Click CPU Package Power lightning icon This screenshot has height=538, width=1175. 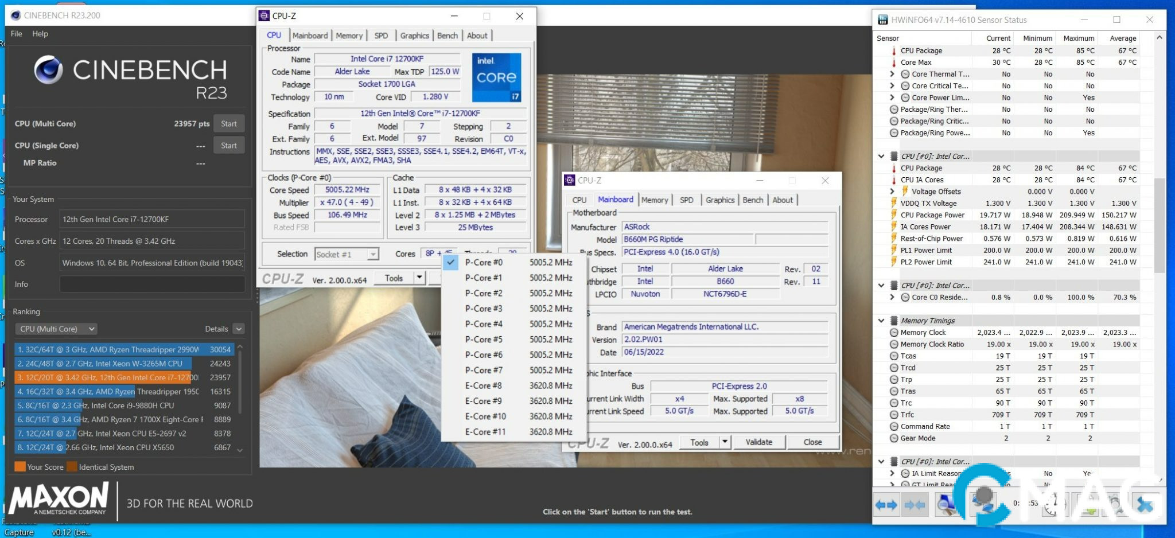pyautogui.click(x=894, y=215)
